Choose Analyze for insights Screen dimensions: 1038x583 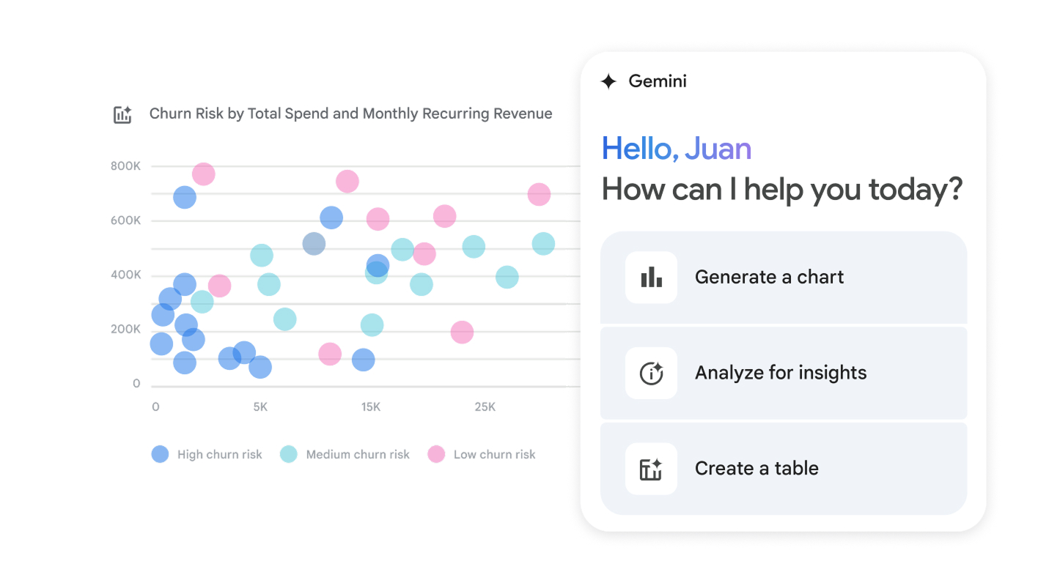coord(784,373)
